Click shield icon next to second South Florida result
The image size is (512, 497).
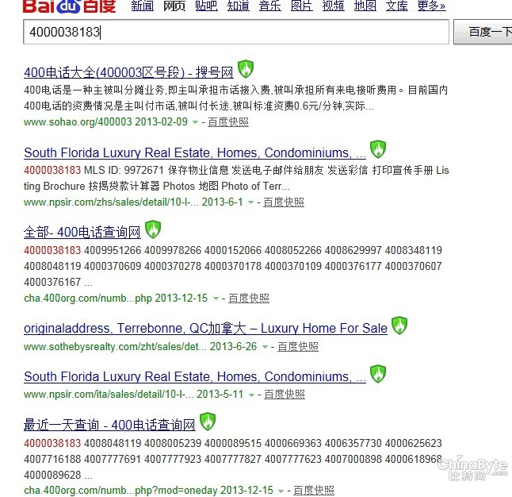click(x=378, y=373)
